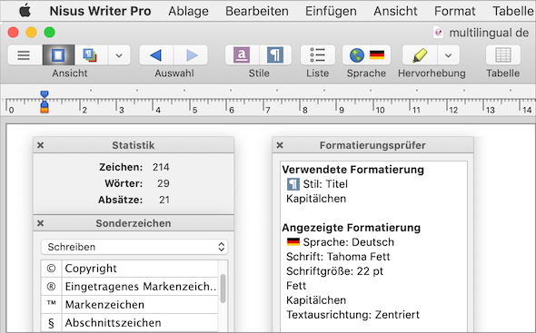The image size is (536, 333).
Task: Select 'Sprache: Deutsch' entry
Action: point(348,242)
